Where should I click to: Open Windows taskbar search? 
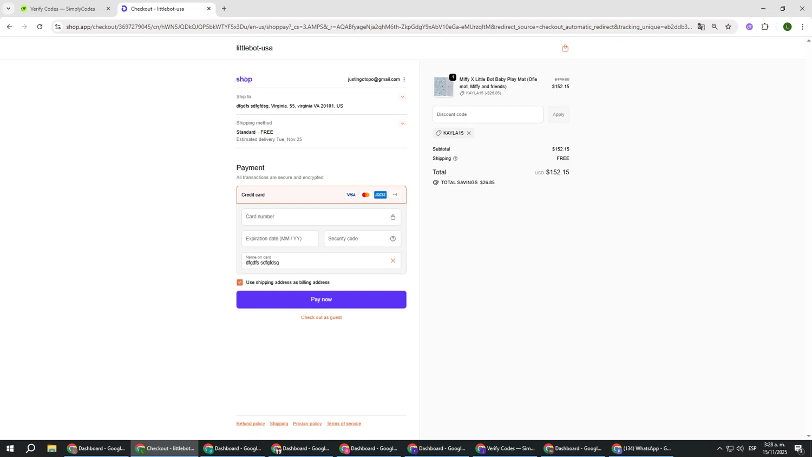click(x=31, y=448)
